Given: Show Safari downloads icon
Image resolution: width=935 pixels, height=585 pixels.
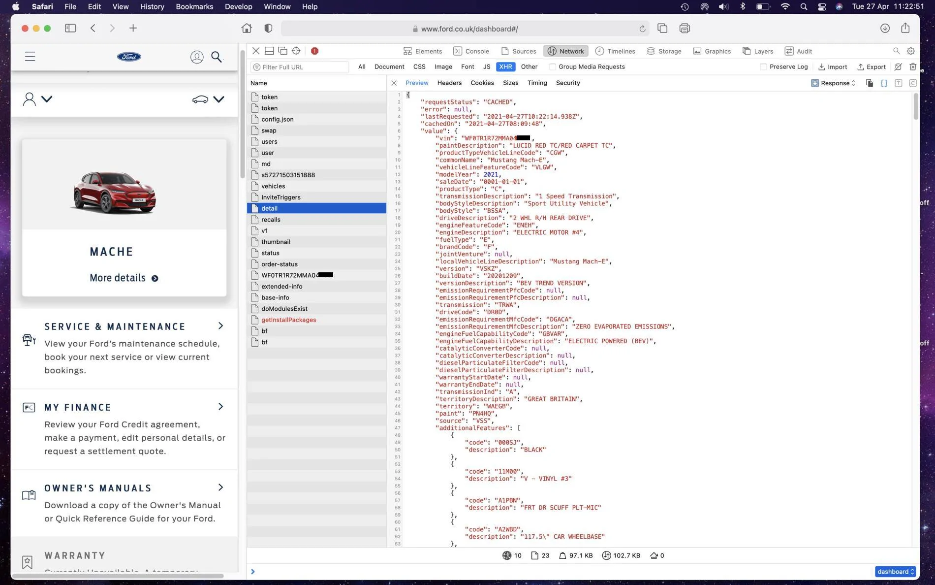Looking at the screenshot, I should pyautogui.click(x=885, y=28).
